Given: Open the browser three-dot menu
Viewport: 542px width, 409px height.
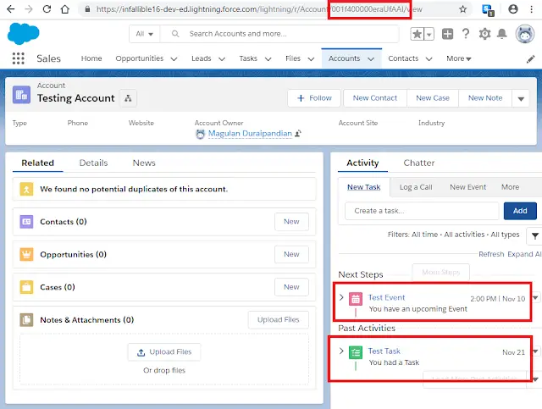Looking at the screenshot, I should click(x=532, y=9).
